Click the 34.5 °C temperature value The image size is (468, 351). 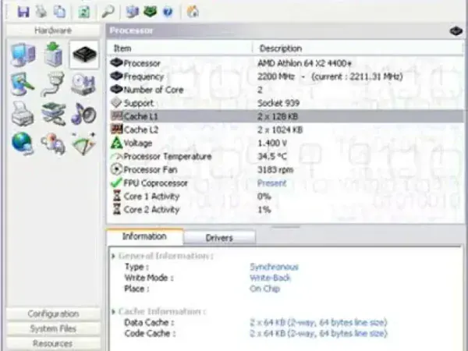(x=272, y=156)
